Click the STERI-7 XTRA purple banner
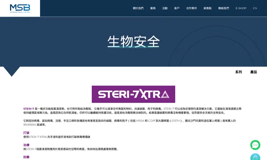 pos(133,94)
